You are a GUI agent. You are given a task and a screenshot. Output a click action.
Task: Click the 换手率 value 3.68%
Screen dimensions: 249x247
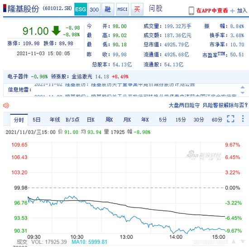237,35
